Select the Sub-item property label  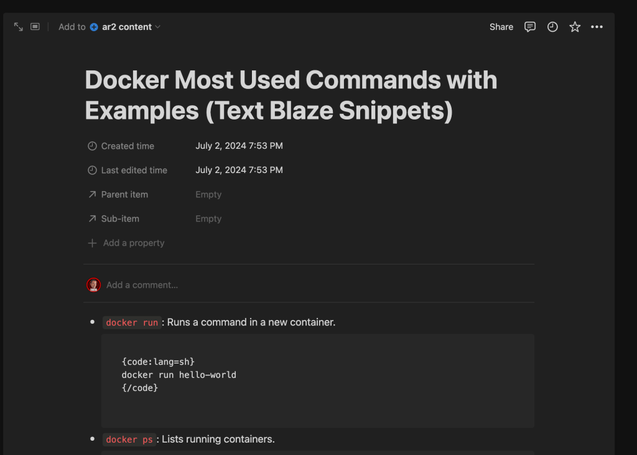click(120, 218)
